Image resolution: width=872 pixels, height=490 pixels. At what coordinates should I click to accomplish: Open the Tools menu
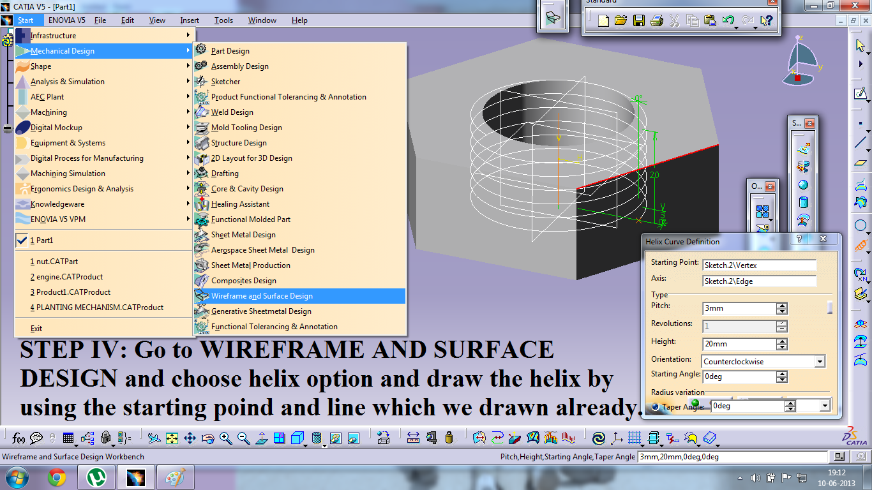tap(223, 20)
